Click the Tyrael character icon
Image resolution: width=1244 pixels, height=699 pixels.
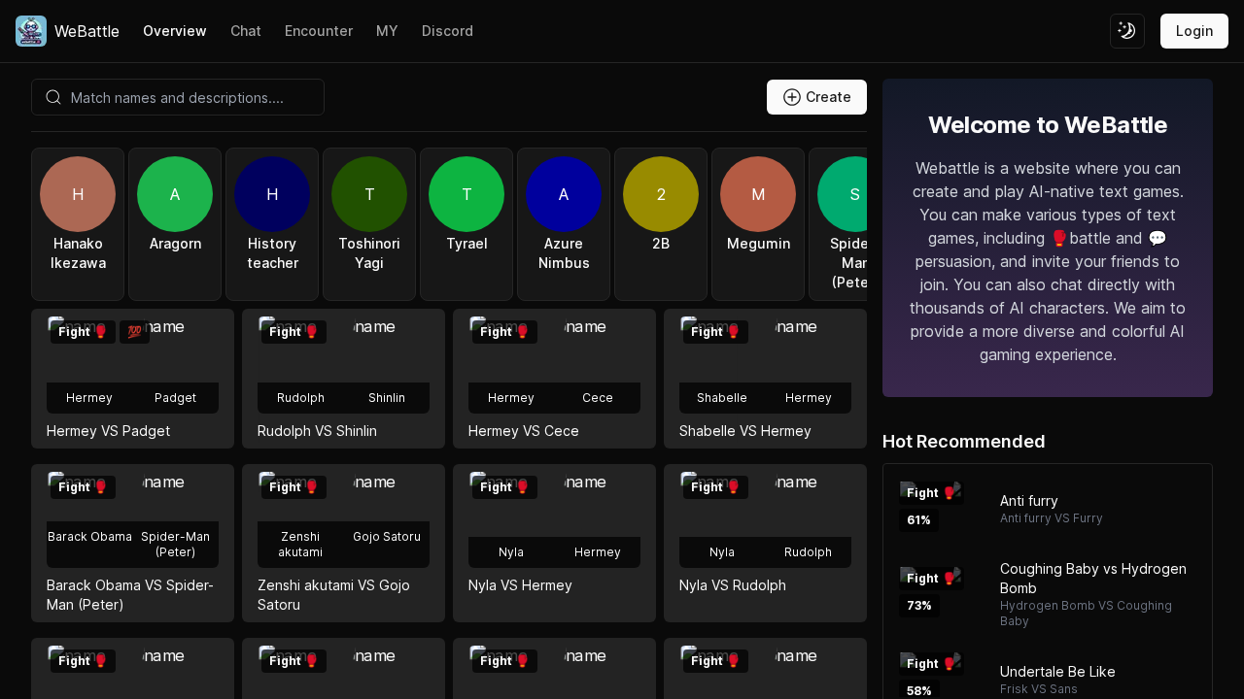coord(466,194)
